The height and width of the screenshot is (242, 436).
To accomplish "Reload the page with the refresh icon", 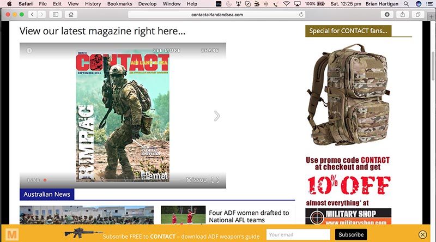I will [x=301, y=15].
